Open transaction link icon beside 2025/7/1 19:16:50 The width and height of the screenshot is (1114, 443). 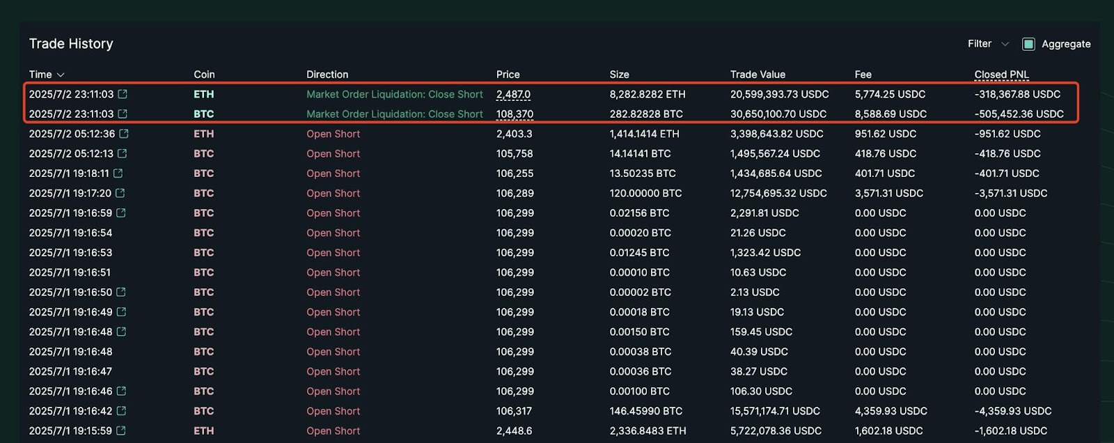(121, 292)
